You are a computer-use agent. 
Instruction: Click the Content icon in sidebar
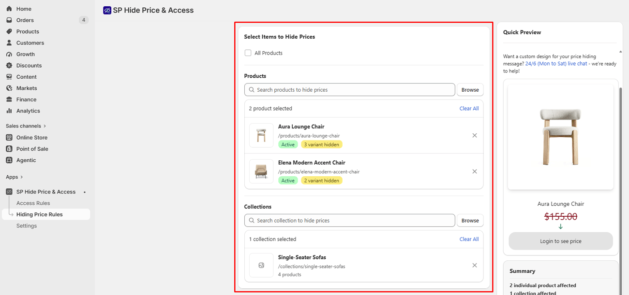click(x=9, y=77)
